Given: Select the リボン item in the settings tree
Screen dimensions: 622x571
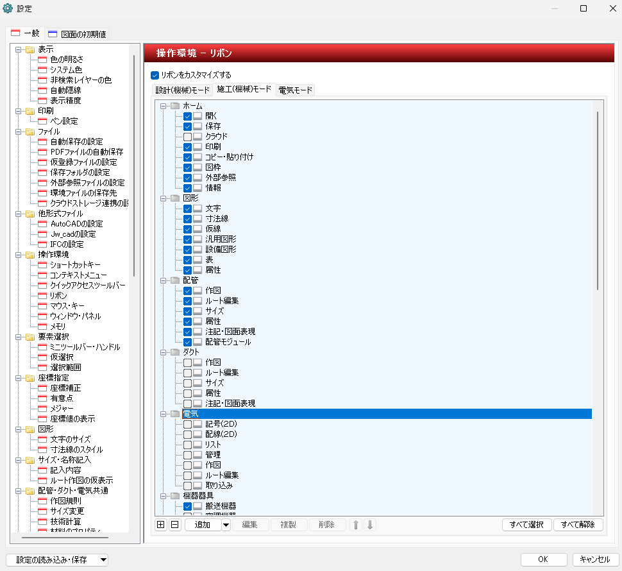Looking at the screenshot, I should pyautogui.click(x=58, y=296).
